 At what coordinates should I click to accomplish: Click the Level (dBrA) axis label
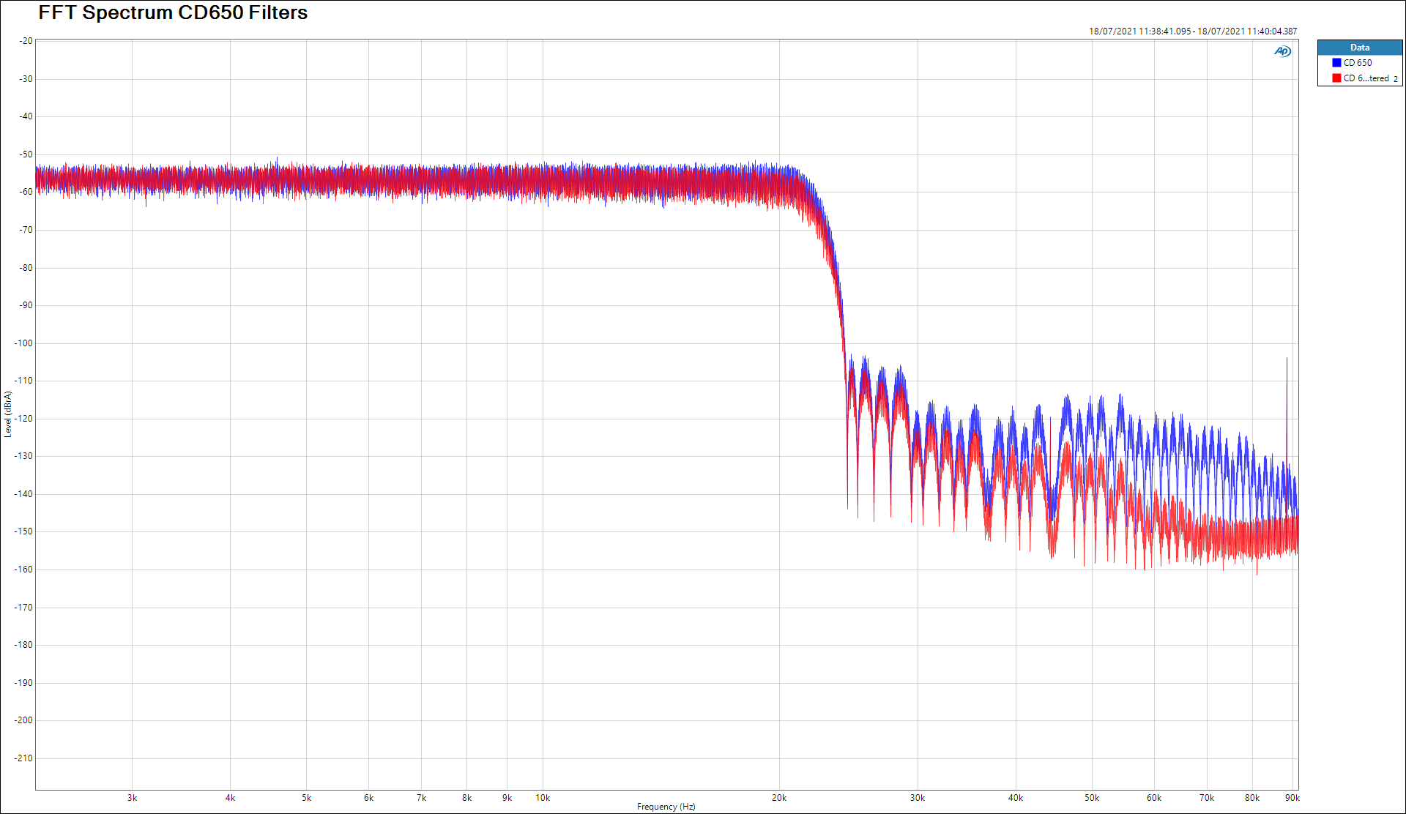[x=8, y=414]
